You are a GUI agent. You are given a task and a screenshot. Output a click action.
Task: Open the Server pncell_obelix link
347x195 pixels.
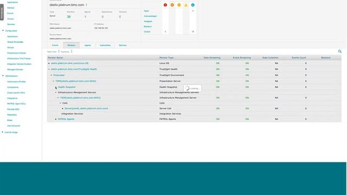pos(86,108)
